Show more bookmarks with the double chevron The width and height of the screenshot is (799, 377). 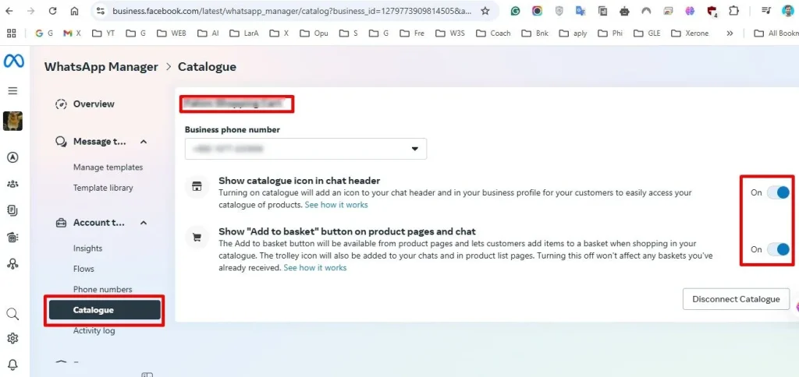(730, 33)
